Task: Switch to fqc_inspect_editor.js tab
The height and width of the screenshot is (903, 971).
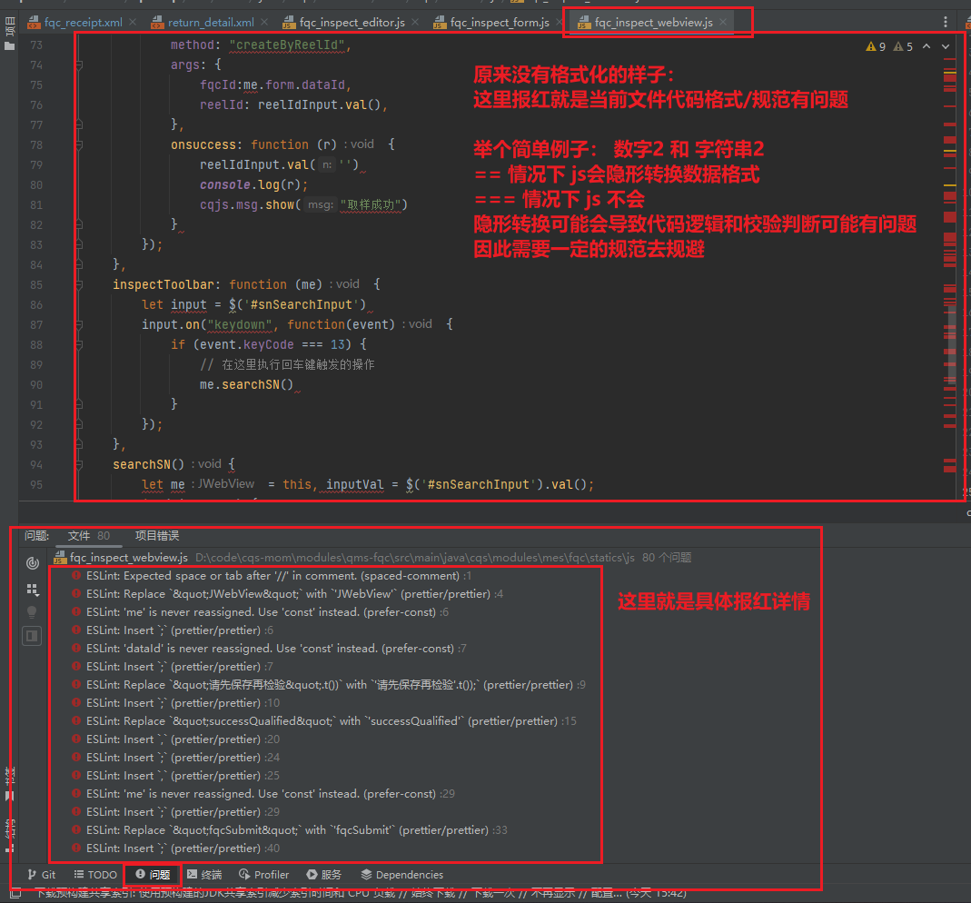Action: pyautogui.click(x=352, y=23)
